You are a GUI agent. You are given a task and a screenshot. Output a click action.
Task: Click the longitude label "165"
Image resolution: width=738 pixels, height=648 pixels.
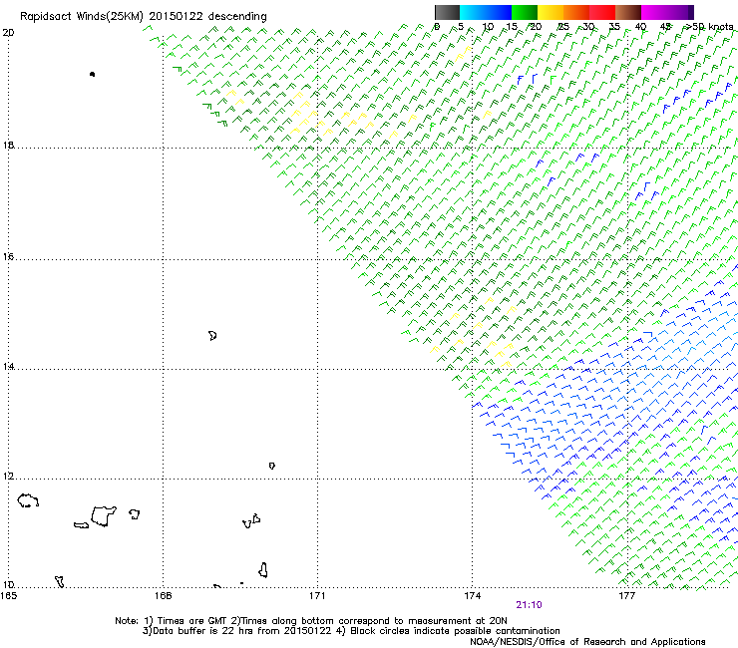pyautogui.click(x=8, y=596)
